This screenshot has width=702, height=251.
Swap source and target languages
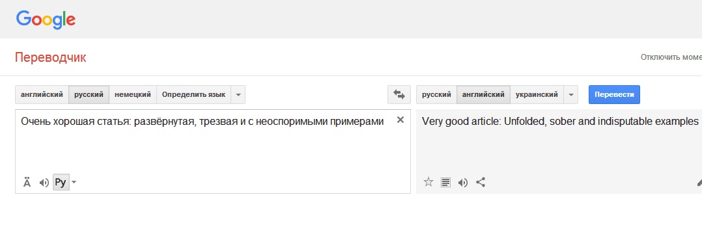(399, 94)
